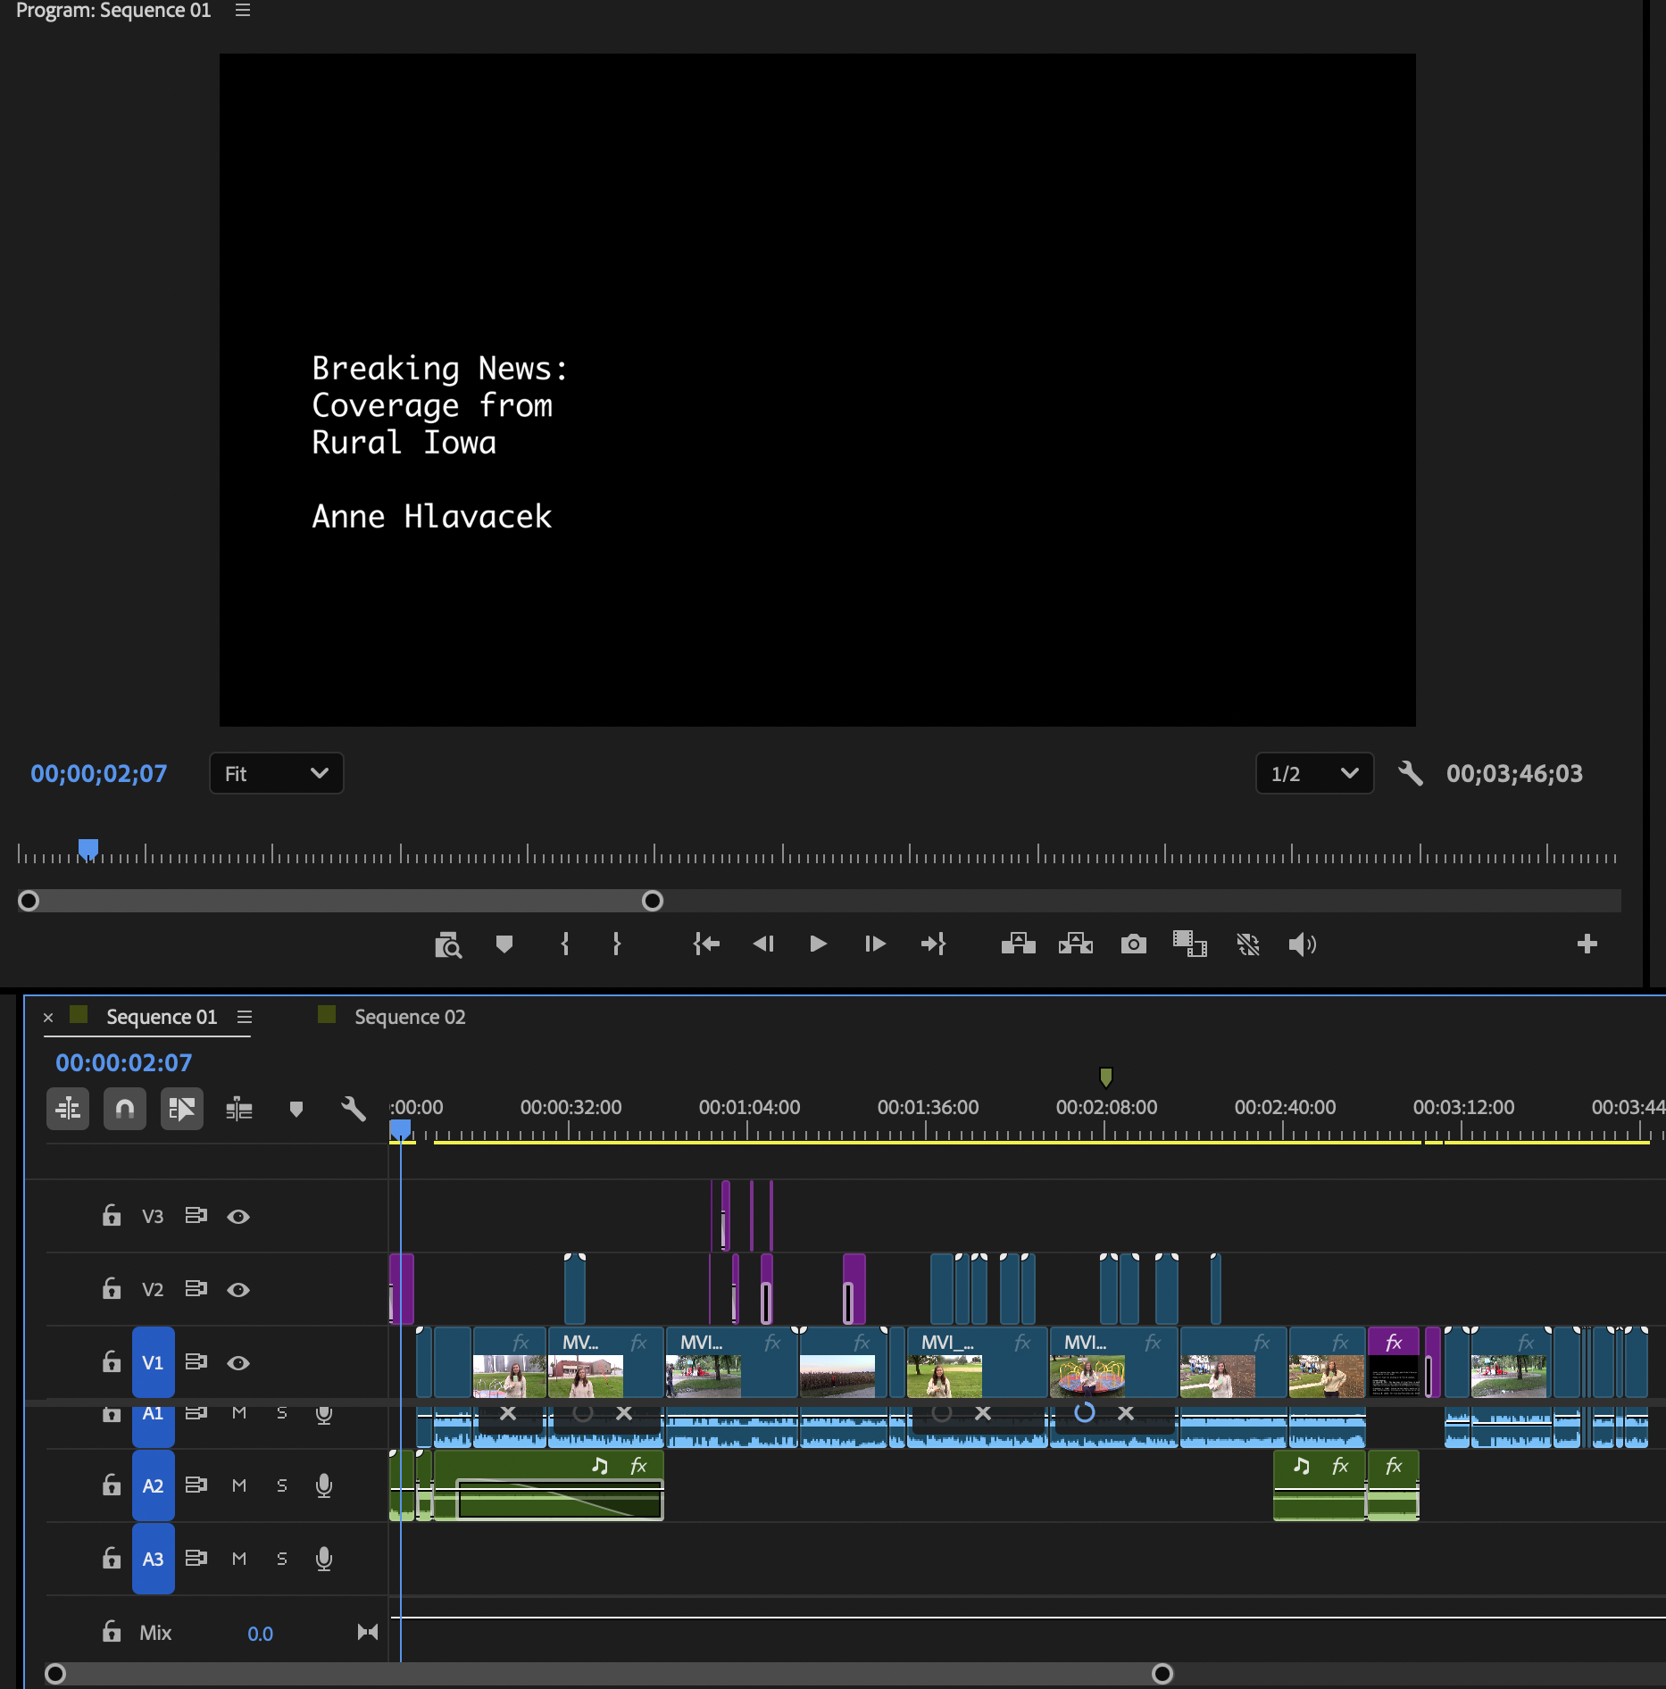The width and height of the screenshot is (1666, 1689).
Task: Toggle the V3 track lock
Action: (112, 1215)
